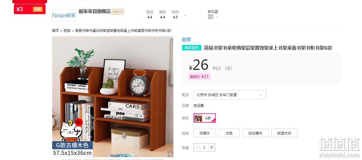Choose the 白色 specification
This screenshot has width=362, height=160.
[x=229, y=133]
